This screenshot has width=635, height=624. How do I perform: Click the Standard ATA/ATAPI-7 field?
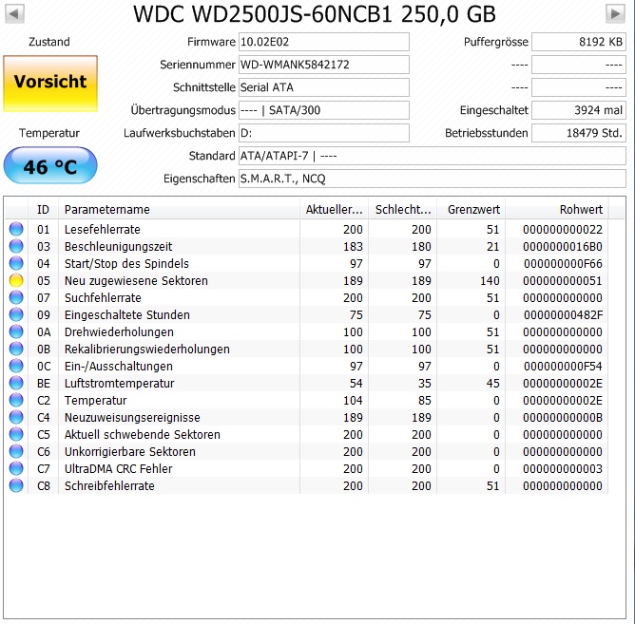tap(433, 156)
